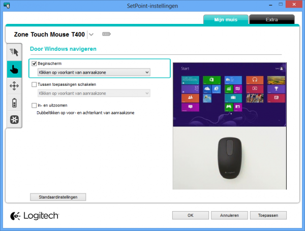This screenshot has height=231, width=305.
Task: Check the In- en uitzoomen option
Action: point(34,105)
